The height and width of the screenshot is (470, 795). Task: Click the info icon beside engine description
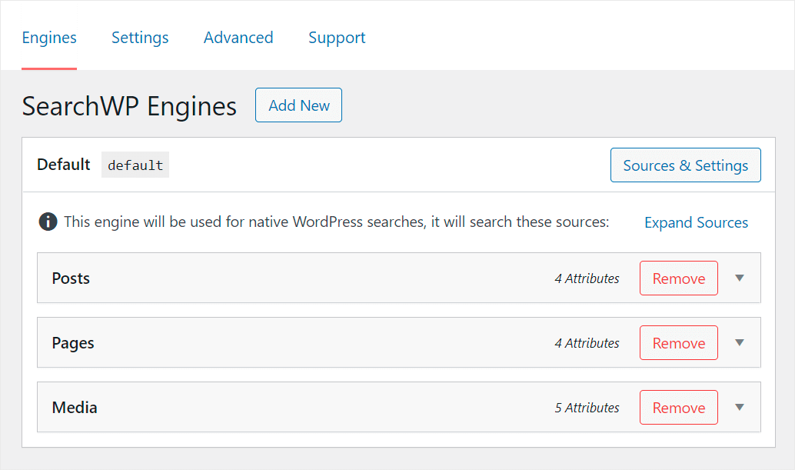(x=48, y=222)
